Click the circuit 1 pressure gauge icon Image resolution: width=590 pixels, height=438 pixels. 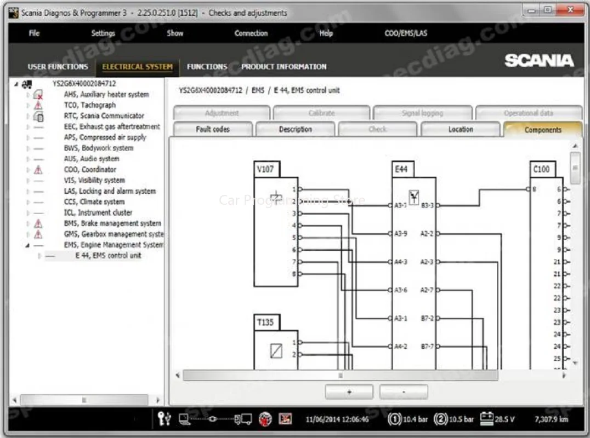[394, 418]
